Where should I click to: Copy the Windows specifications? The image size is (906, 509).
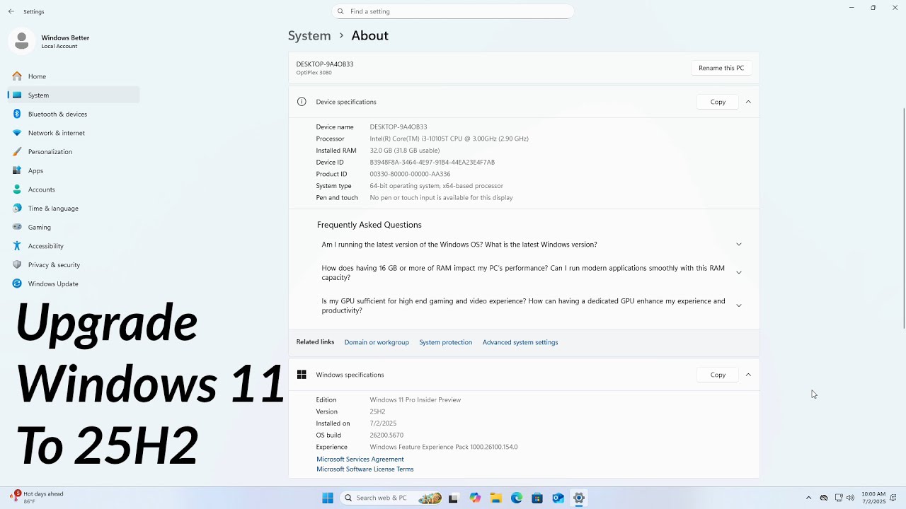coord(718,375)
